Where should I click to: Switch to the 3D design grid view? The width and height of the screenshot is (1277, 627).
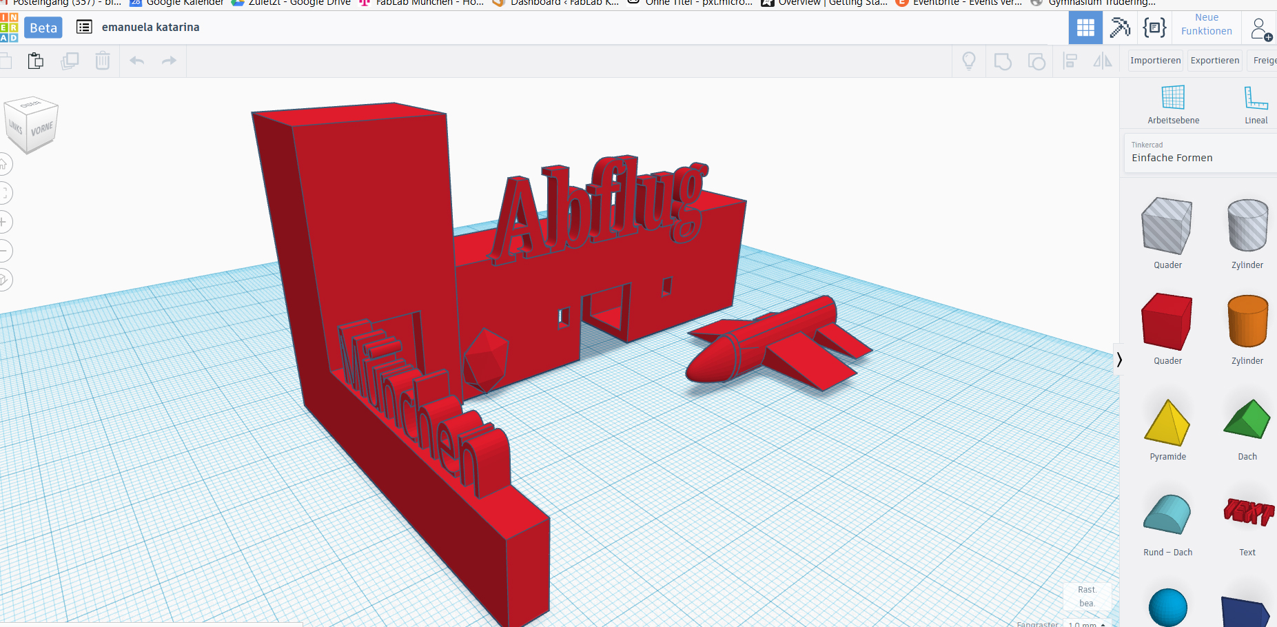click(1085, 28)
